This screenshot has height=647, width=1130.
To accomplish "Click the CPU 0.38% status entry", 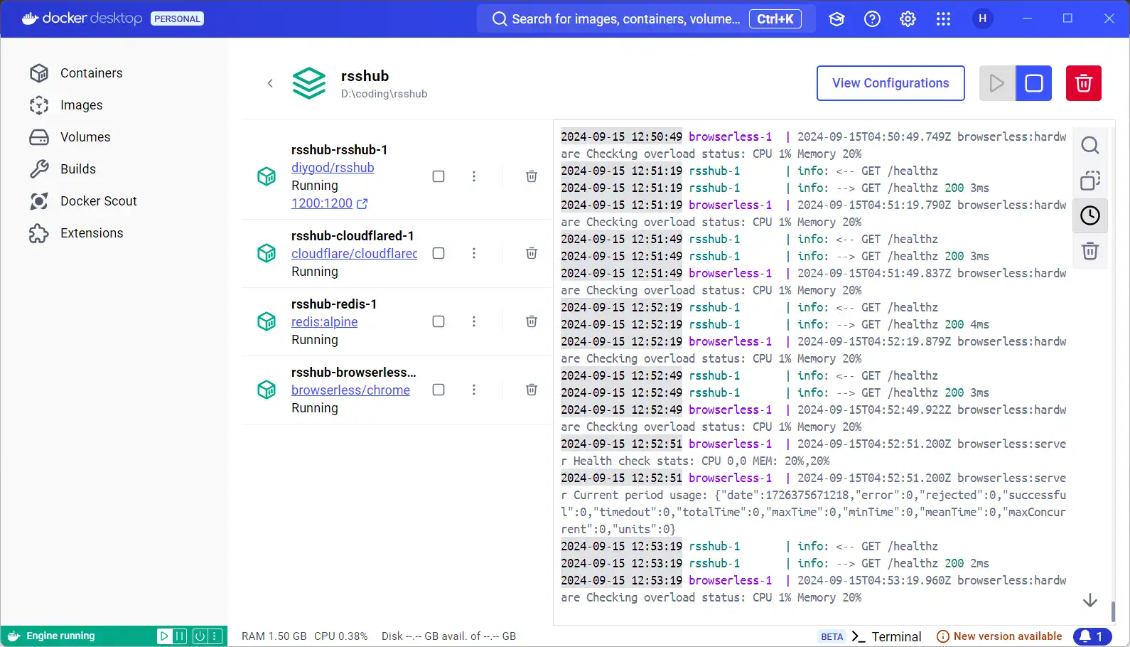I will tap(341, 636).
